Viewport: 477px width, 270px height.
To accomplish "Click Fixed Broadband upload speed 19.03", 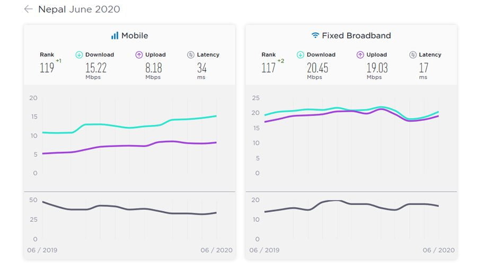I will [377, 68].
